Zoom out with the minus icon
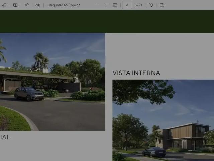This screenshot has width=214, height=161. coord(97,5)
